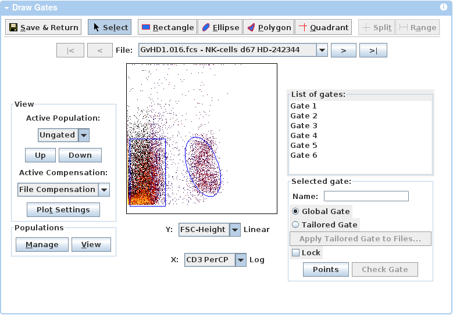This screenshot has height=315, width=453.
Task: Choose the Rectangle gate tool
Action: pos(167,27)
